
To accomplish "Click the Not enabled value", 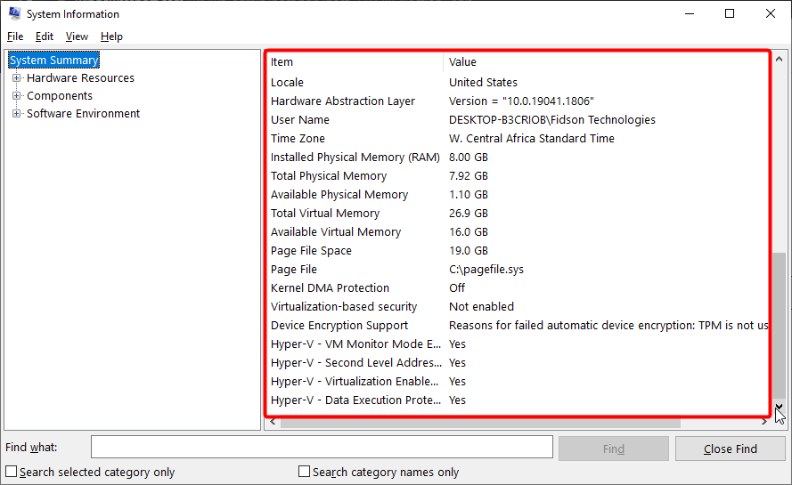I will pyautogui.click(x=481, y=306).
